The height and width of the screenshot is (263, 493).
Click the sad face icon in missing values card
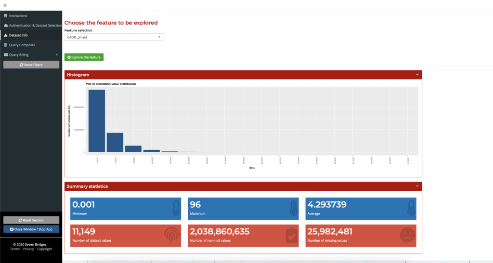(x=408, y=235)
